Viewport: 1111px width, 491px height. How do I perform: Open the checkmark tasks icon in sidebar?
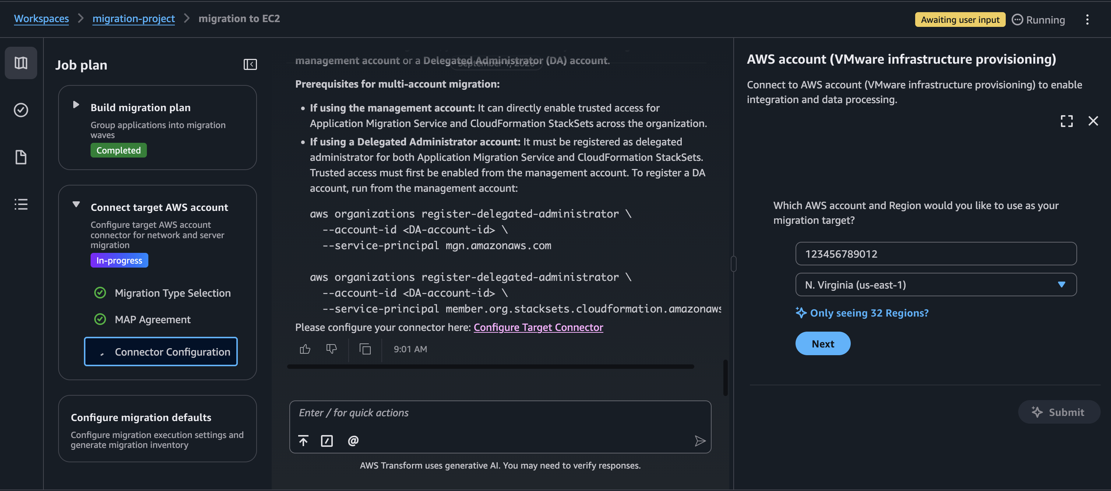(21, 110)
